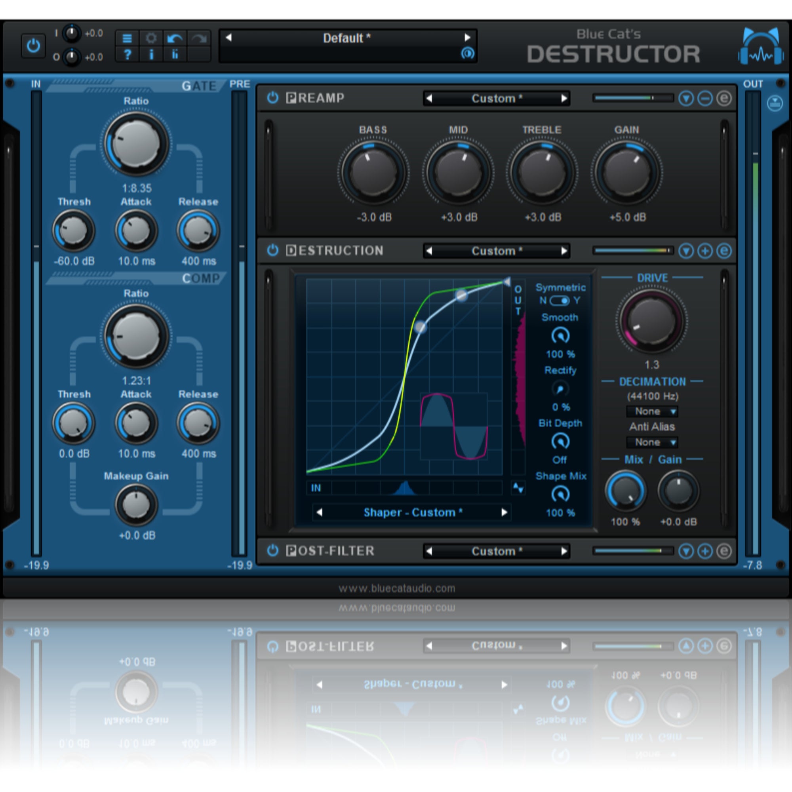
Task: Click the Post-Filter down-arrow menu icon
Action: click(x=686, y=551)
